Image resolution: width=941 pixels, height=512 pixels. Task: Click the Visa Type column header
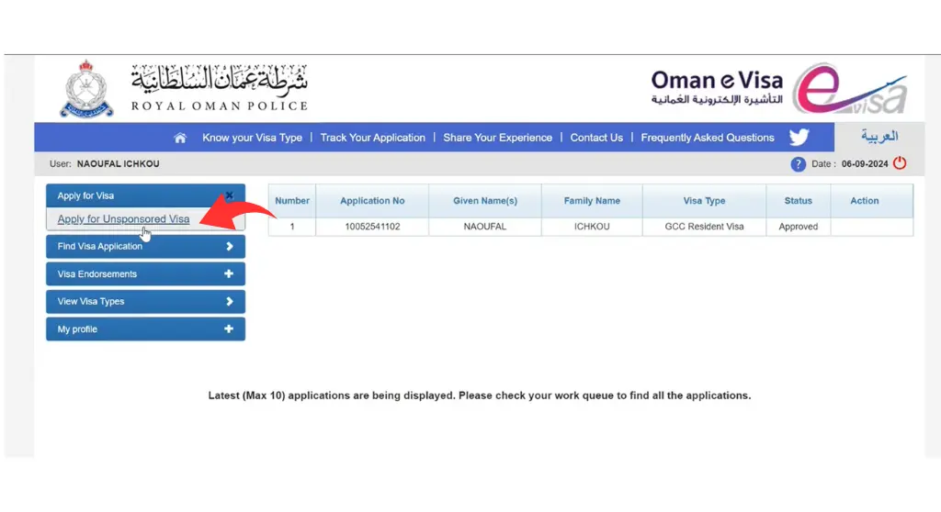(704, 201)
